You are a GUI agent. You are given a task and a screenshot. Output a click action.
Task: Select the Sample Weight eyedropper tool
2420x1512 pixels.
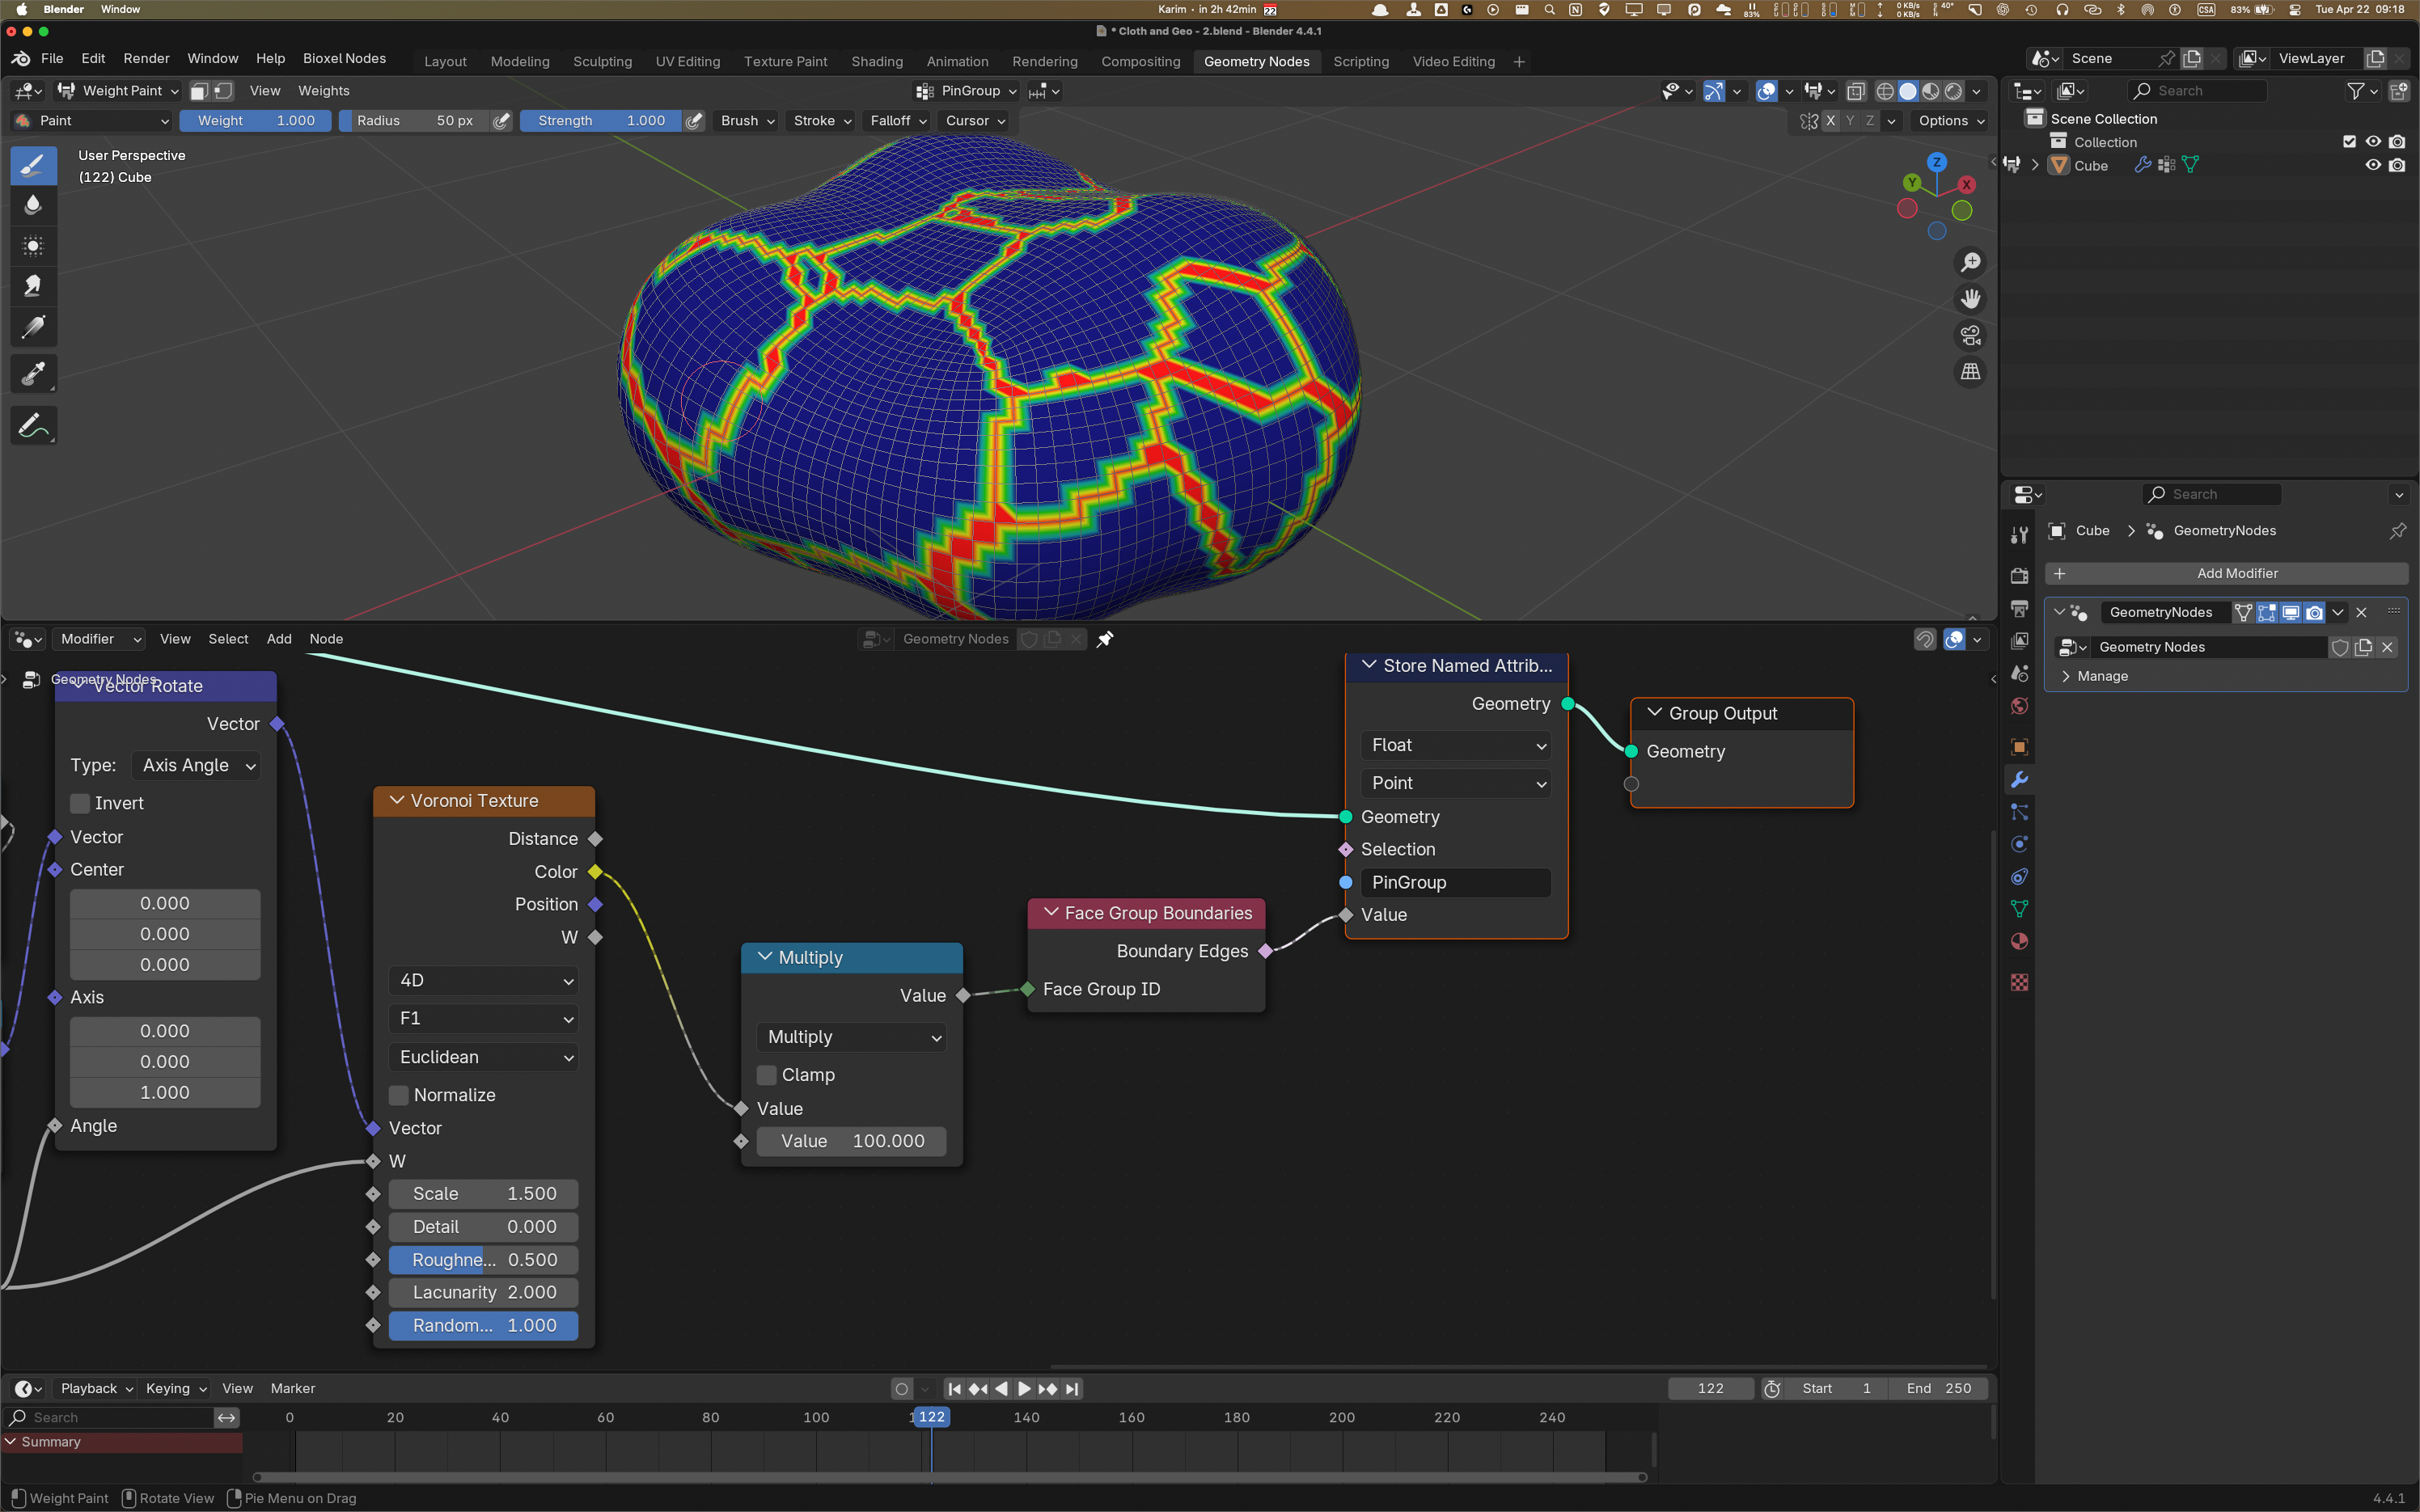(x=33, y=375)
